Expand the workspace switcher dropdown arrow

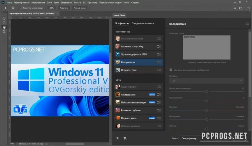[244, 8]
